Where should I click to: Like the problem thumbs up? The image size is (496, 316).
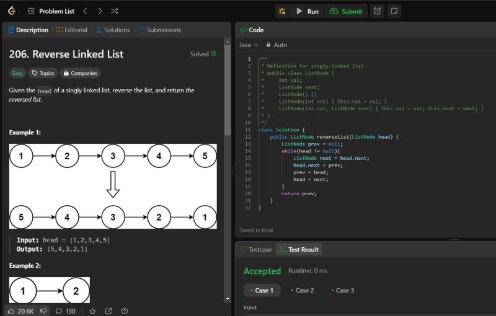20,311
